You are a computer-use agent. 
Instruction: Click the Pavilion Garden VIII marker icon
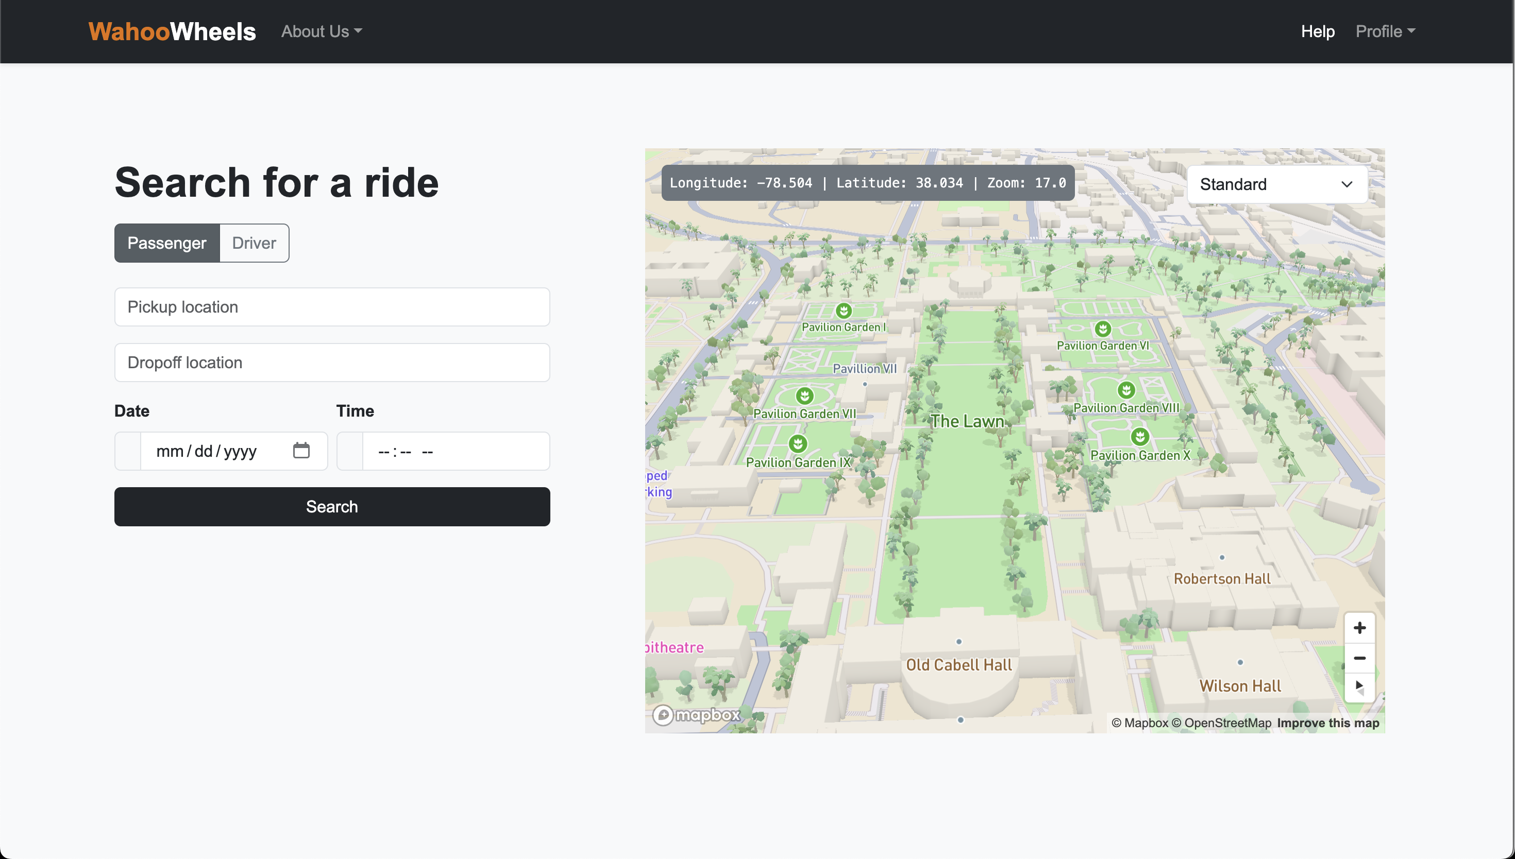coord(1126,390)
